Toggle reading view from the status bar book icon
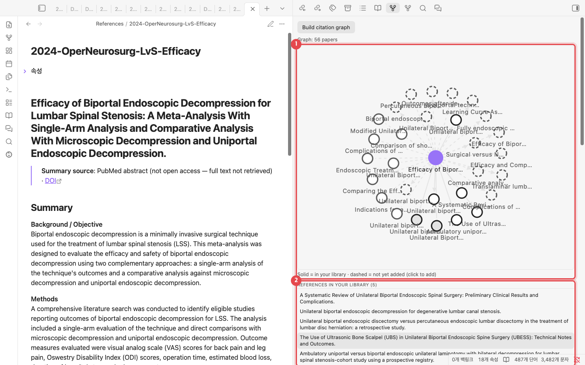Screen dimensions: 585x365 (x=506, y=360)
